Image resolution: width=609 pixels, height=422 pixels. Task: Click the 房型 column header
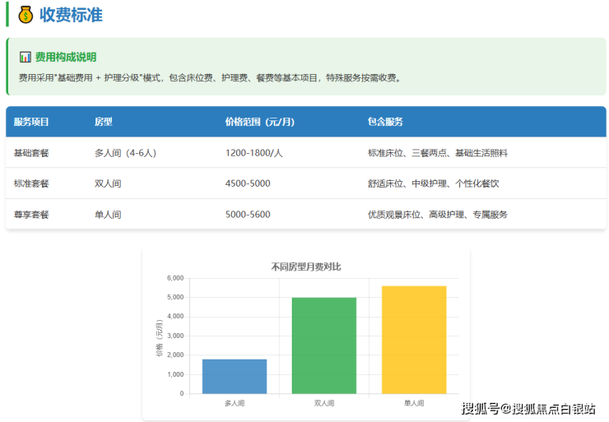(103, 122)
